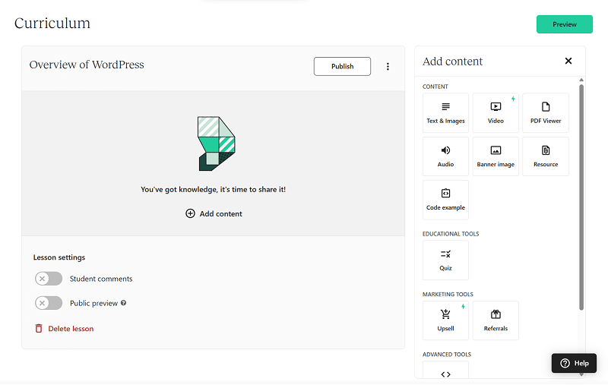The width and height of the screenshot is (608, 385).
Task: Click the Delete lesson link
Action: (71, 329)
